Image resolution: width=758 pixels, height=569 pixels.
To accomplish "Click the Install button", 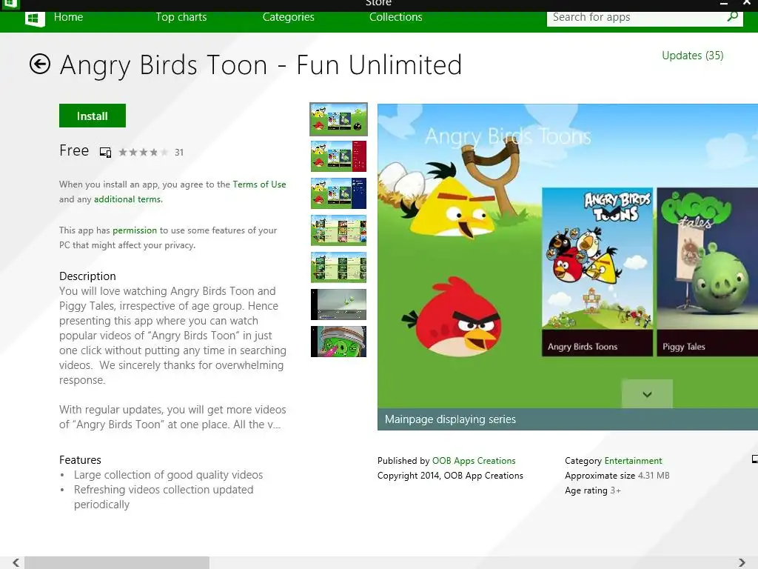I will pyautogui.click(x=93, y=116).
